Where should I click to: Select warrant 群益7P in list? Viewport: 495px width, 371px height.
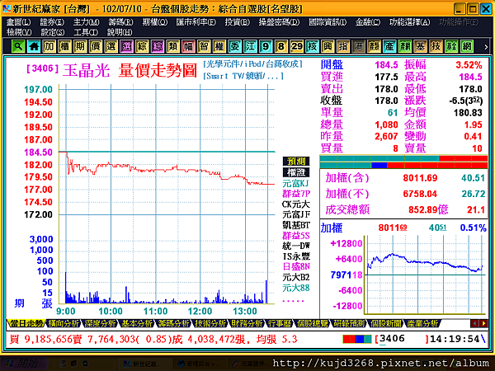coord(296,194)
